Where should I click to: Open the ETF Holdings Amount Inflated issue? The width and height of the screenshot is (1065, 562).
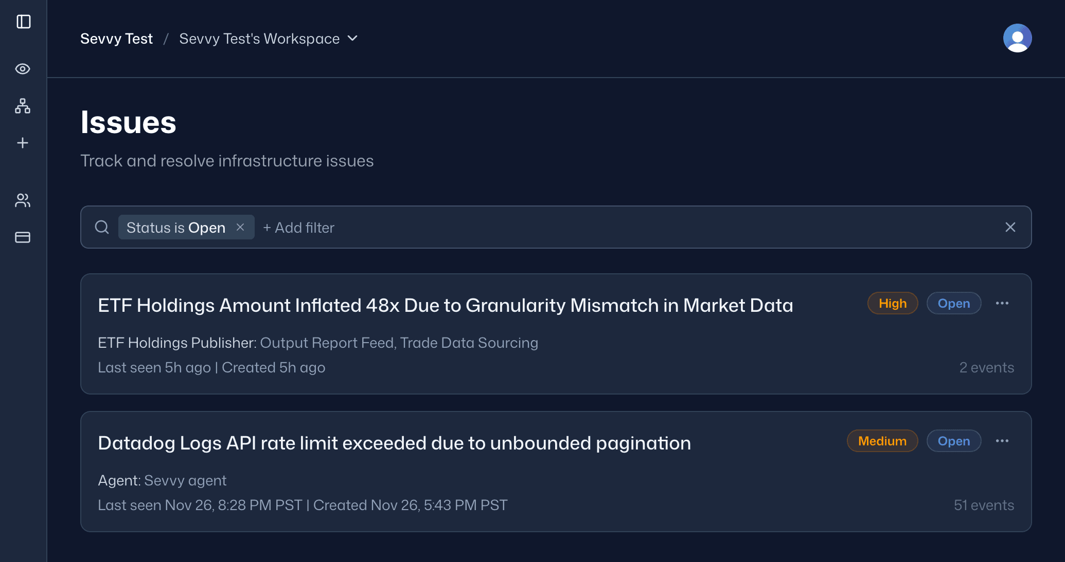(x=445, y=306)
